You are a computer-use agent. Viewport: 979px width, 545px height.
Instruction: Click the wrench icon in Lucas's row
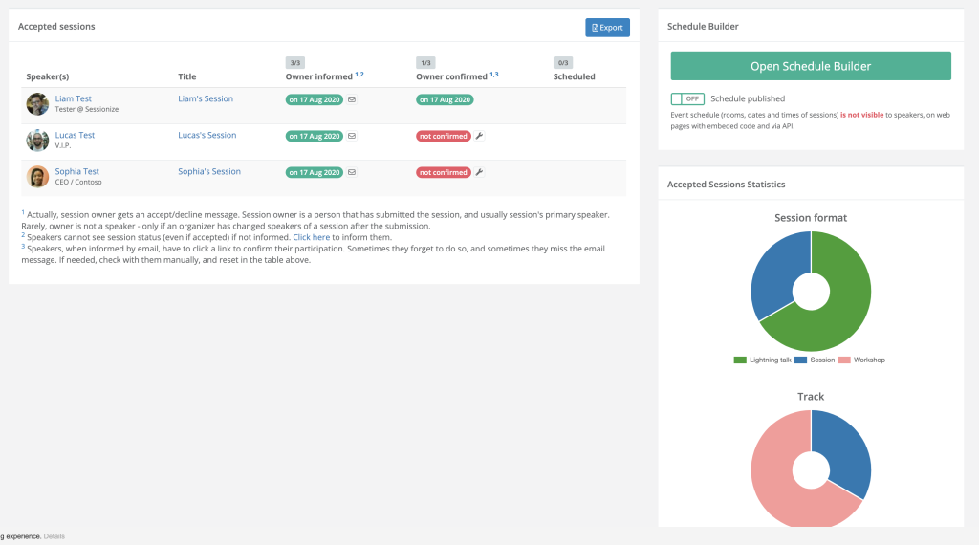tap(480, 136)
